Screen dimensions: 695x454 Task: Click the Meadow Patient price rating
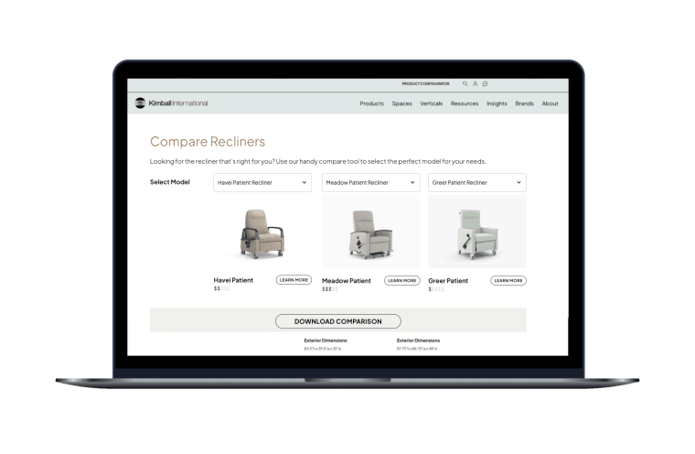point(330,289)
